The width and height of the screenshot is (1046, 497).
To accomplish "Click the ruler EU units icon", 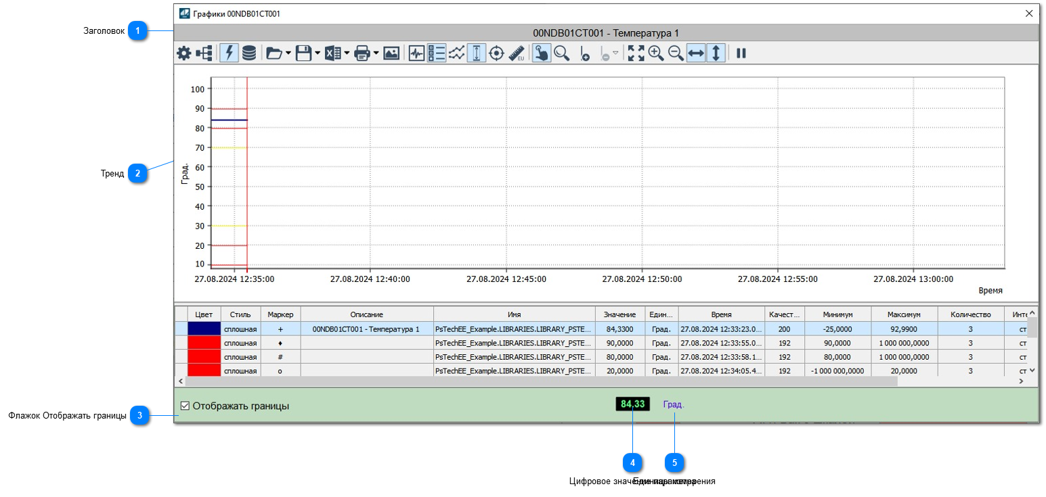I will (x=517, y=53).
